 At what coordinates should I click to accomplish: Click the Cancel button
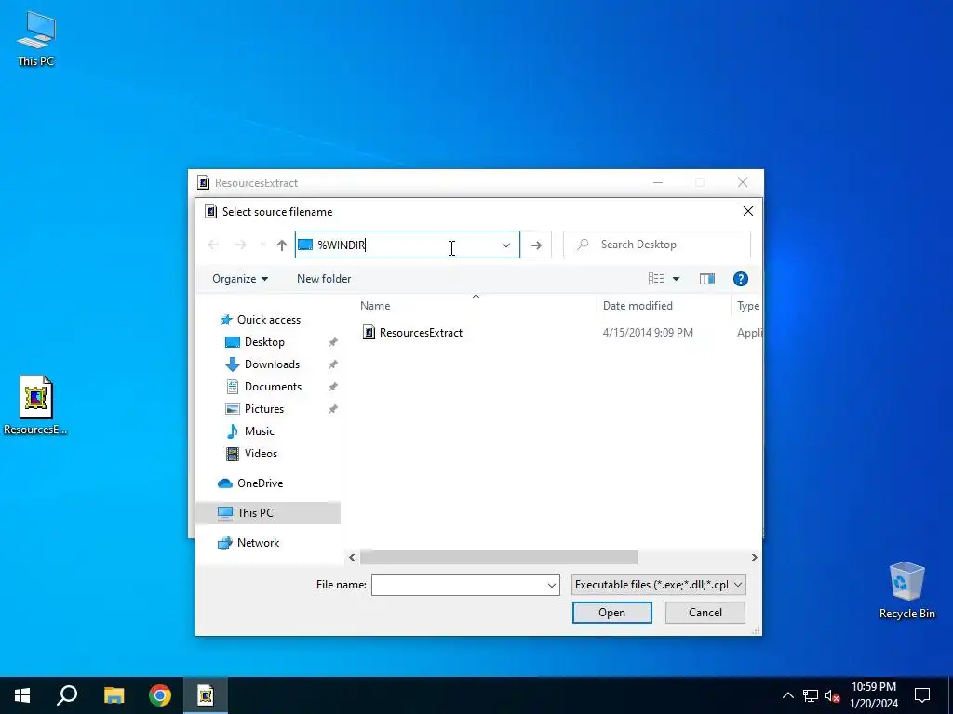705,613
